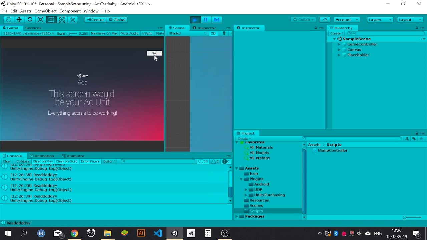
Task: Toggle Error Pause in Console
Action: click(90, 161)
